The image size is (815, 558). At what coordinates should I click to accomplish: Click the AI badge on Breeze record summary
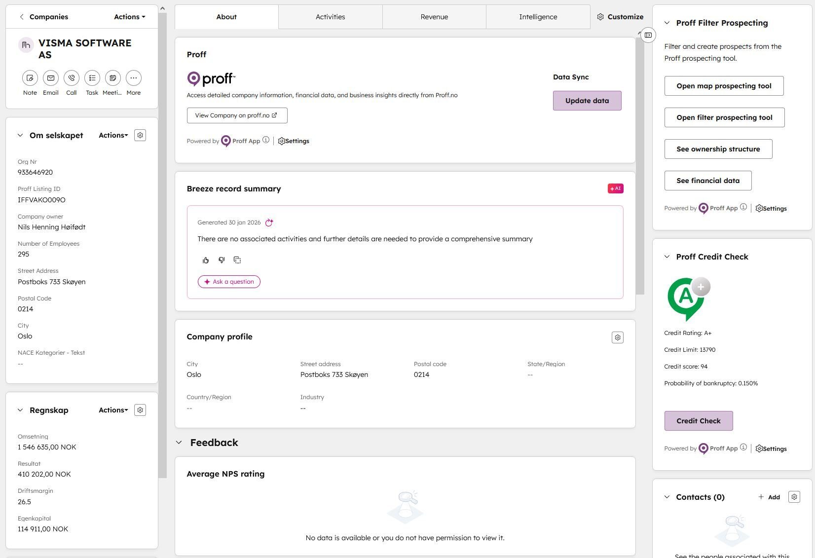[x=616, y=188]
